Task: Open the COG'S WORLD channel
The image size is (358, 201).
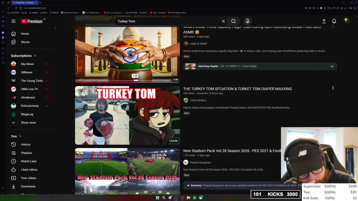Action: [198, 100]
